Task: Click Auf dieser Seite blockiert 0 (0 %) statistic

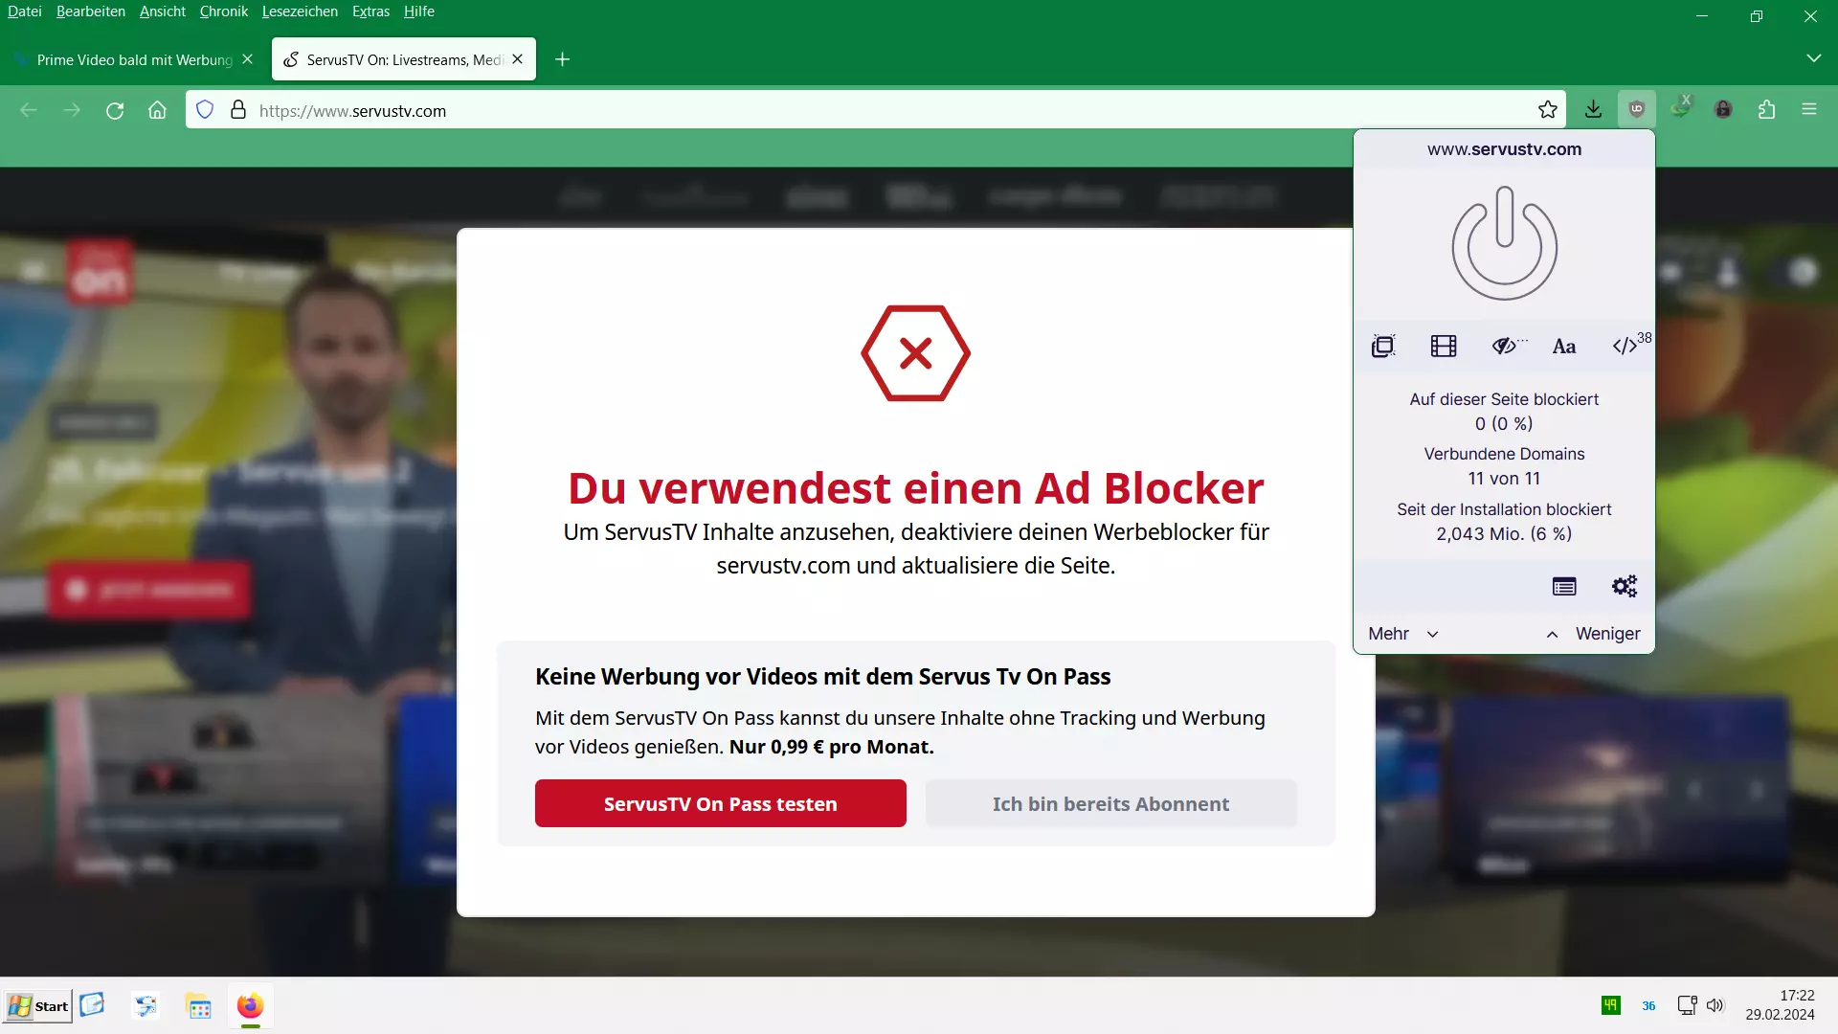Action: [x=1504, y=411]
